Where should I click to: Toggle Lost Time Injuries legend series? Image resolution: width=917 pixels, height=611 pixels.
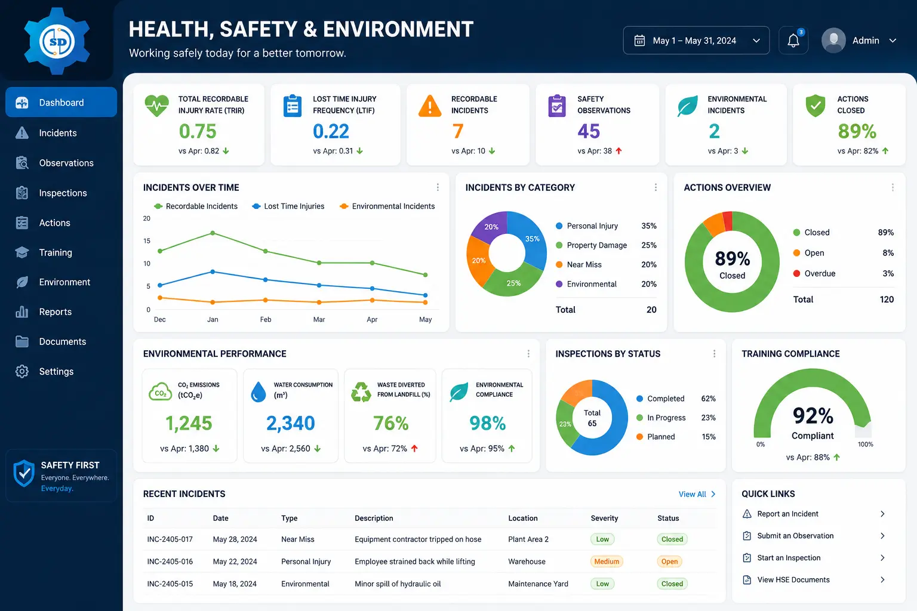point(288,206)
